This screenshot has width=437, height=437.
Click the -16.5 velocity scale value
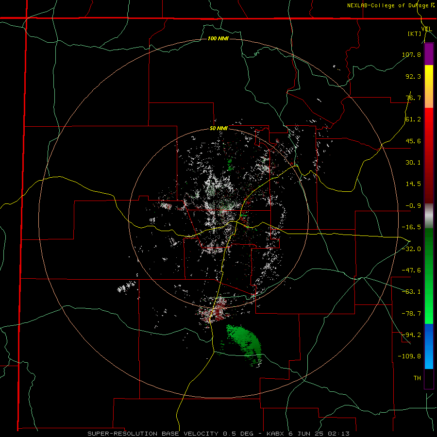[x=411, y=227]
